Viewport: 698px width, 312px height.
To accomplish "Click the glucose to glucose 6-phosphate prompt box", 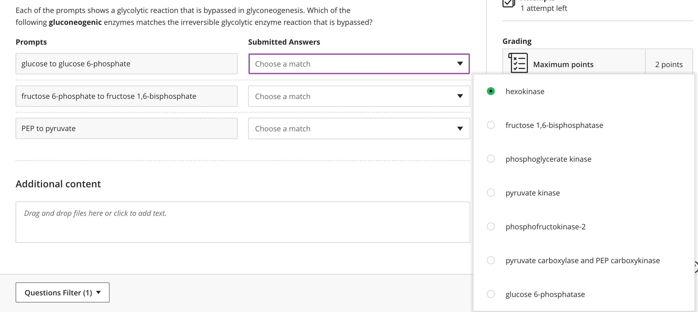I will pos(126,64).
